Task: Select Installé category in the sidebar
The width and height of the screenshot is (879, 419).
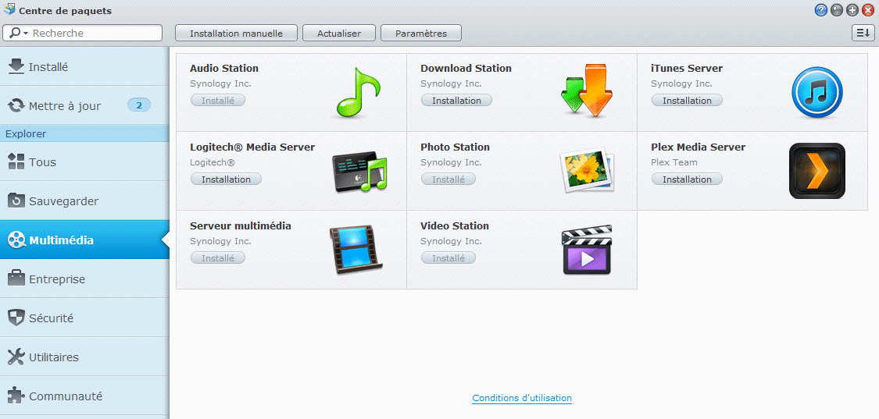Action: 84,66
